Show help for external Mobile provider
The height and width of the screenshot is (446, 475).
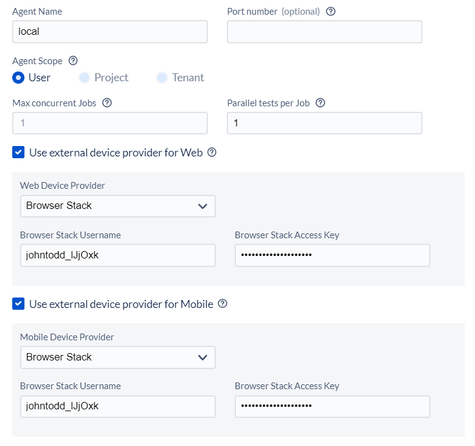[223, 304]
